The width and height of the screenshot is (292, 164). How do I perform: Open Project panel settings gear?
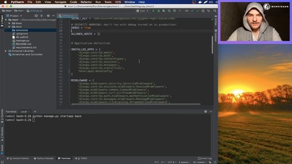[48, 16]
